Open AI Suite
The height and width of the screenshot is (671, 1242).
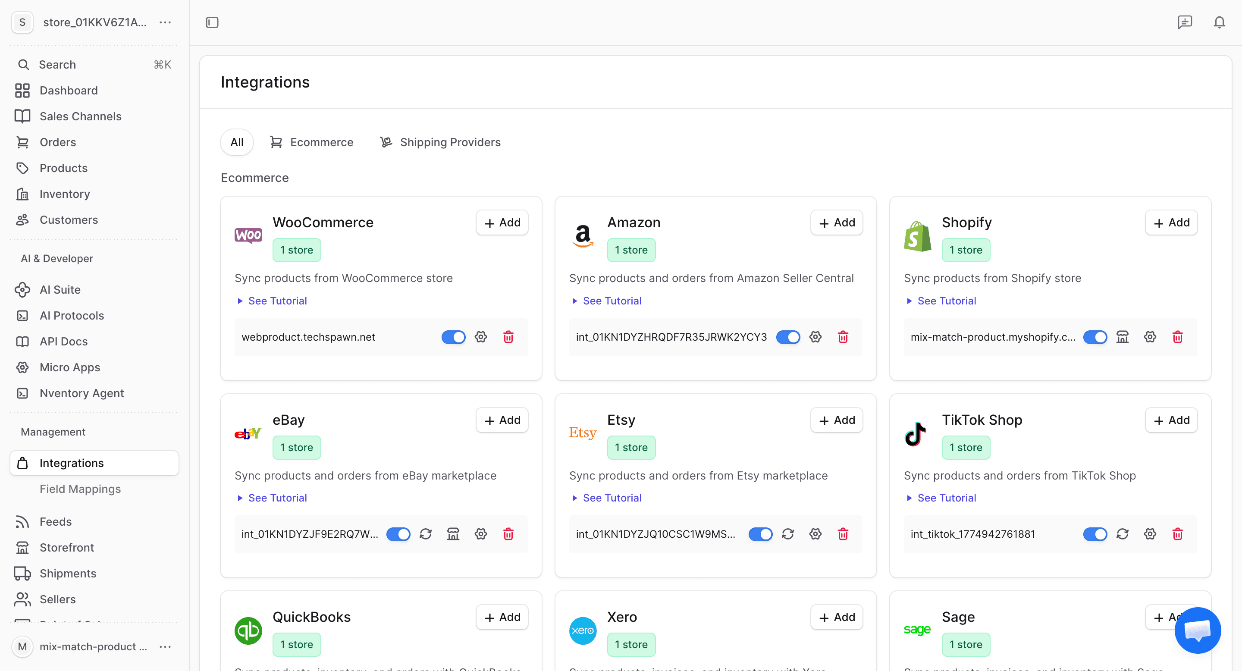pos(94,290)
